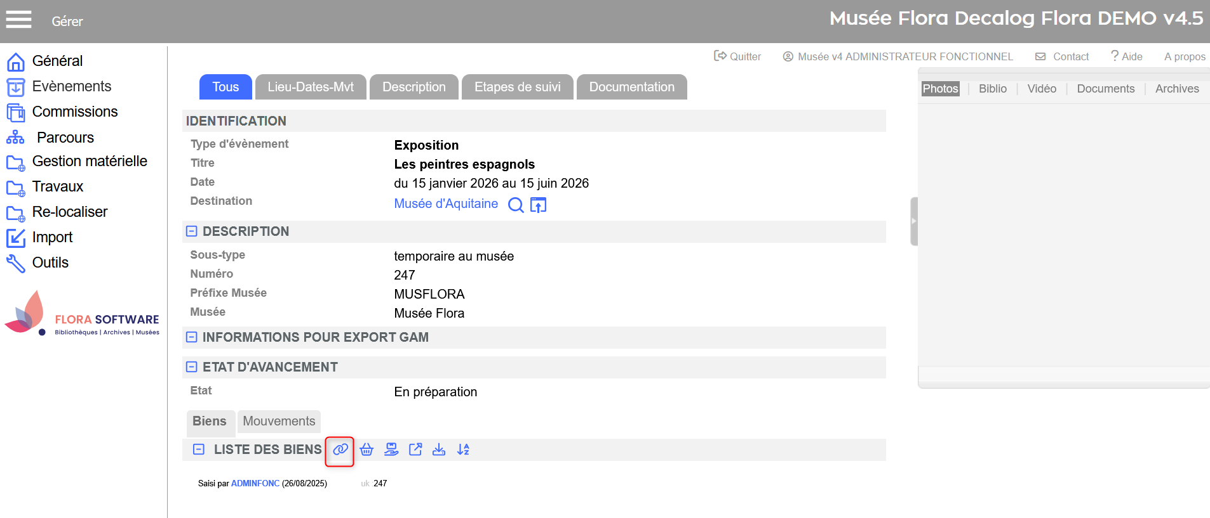Open the Musée d'Aquitaine destination link
1210x518 pixels.
[x=446, y=204]
